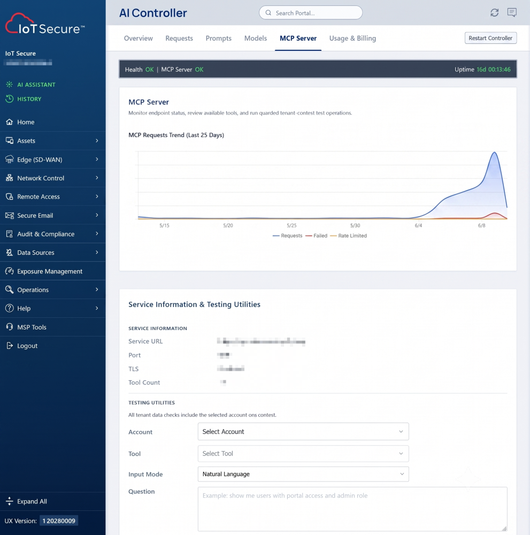Screen dimensions: 530x535
Task: Click the Edge (SD-WAN) cloud icon
Action: click(10, 159)
